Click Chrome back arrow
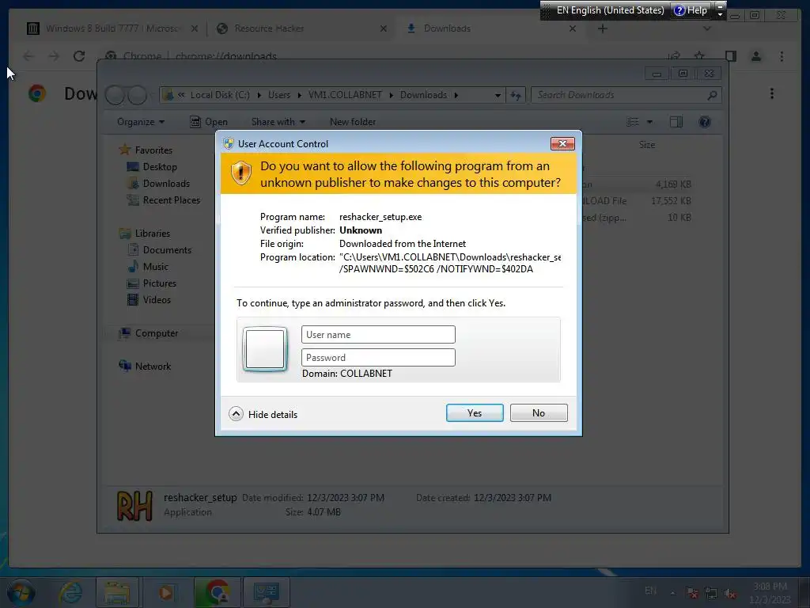The image size is (810, 608). [28, 56]
